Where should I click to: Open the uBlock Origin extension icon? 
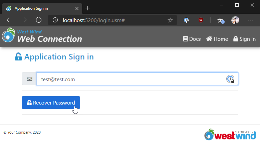(x=201, y=20)
